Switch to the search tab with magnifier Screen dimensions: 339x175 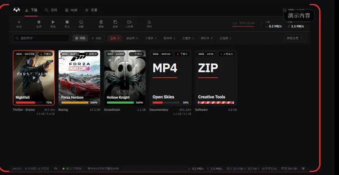click(x=51, y=10)
